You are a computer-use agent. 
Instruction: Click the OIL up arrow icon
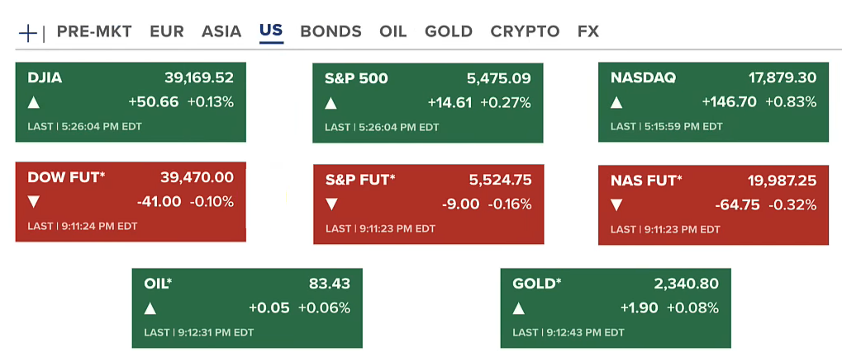point(150,308)
